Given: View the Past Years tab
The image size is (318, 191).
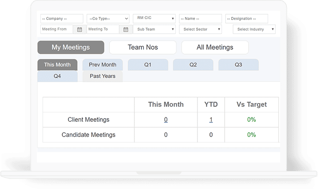Looking at the screenshot, I should (x=103, y=76).
